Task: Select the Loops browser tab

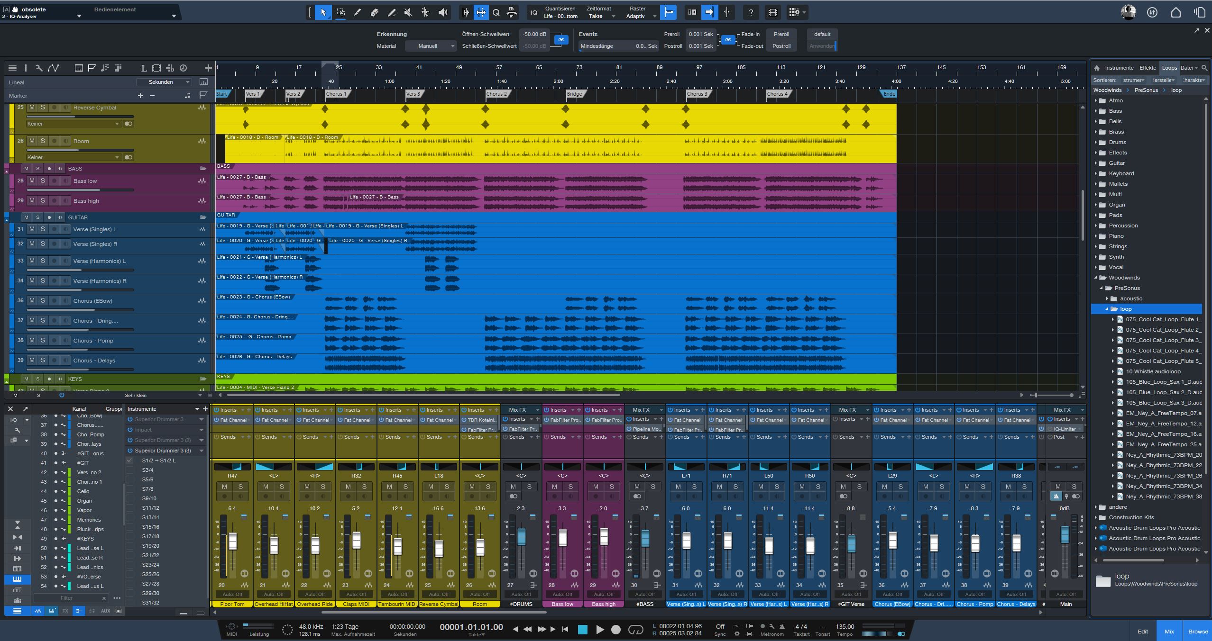Action: 1169,68
